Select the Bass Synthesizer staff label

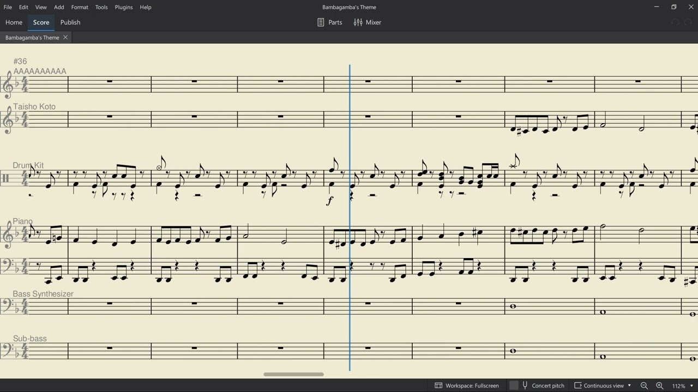point(43,294)
